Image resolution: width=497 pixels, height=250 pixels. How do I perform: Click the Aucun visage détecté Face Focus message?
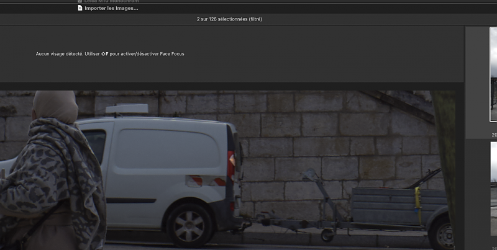[x=110, y=54]
